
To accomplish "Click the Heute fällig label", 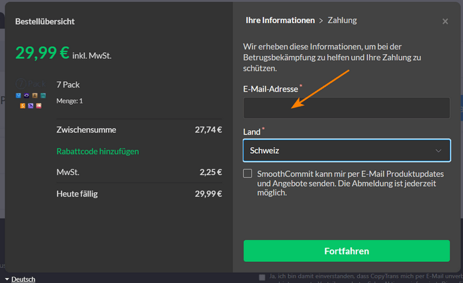I will point(77,194).
